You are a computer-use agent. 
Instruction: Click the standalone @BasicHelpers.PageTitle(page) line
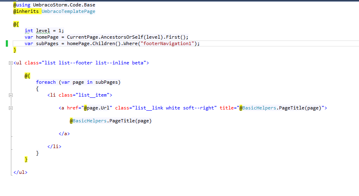pos(111,121)
